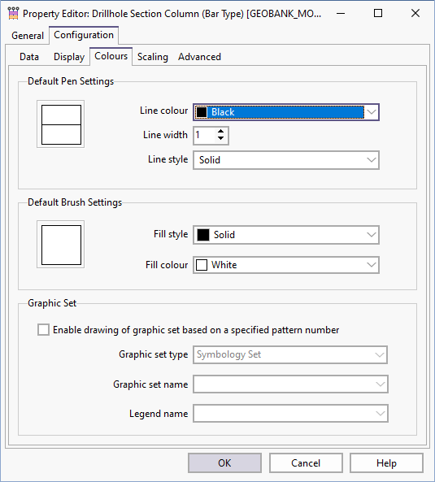Decrease line width with down arrow
This screenshot has width=435, height=482.
point(220,138)
